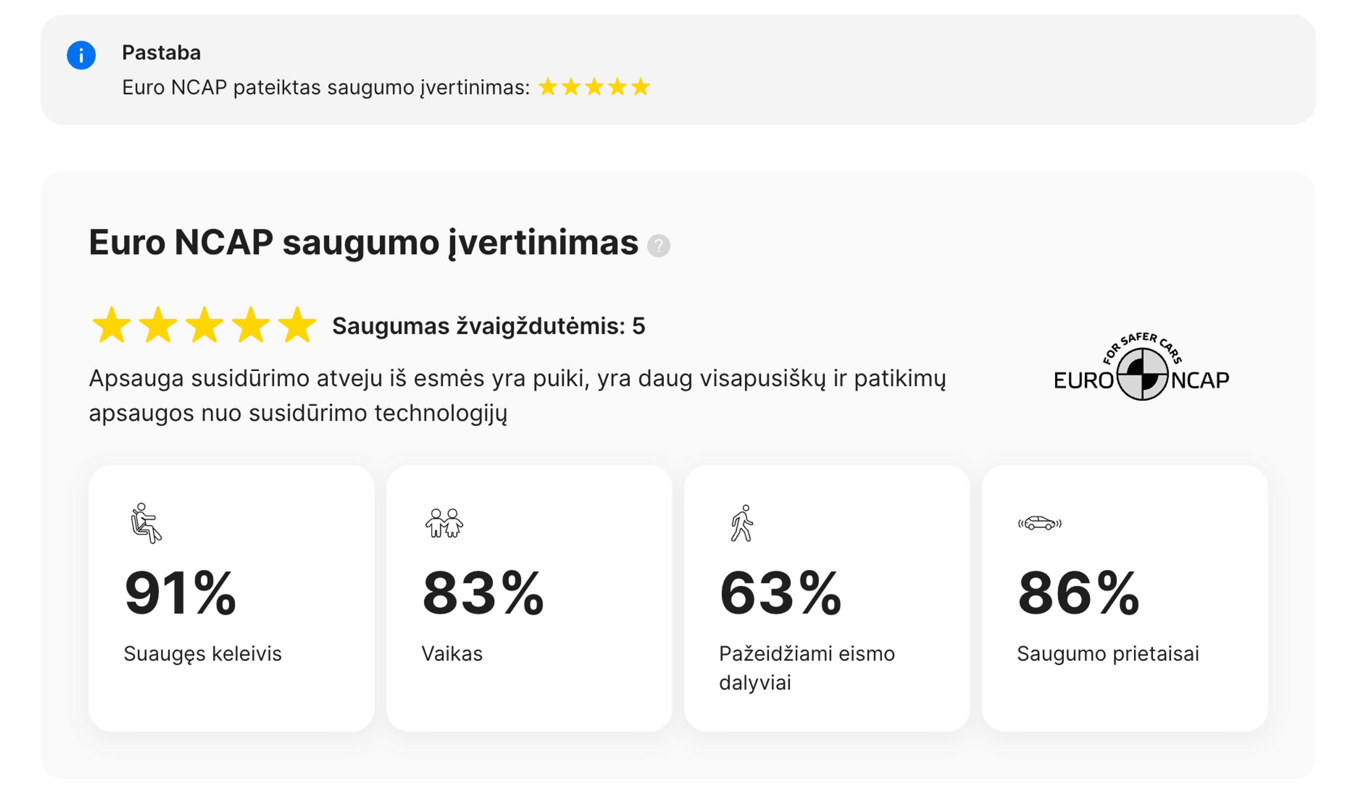
Task: Click the walking pedestrian icon
Action: [x=742, y=523]
